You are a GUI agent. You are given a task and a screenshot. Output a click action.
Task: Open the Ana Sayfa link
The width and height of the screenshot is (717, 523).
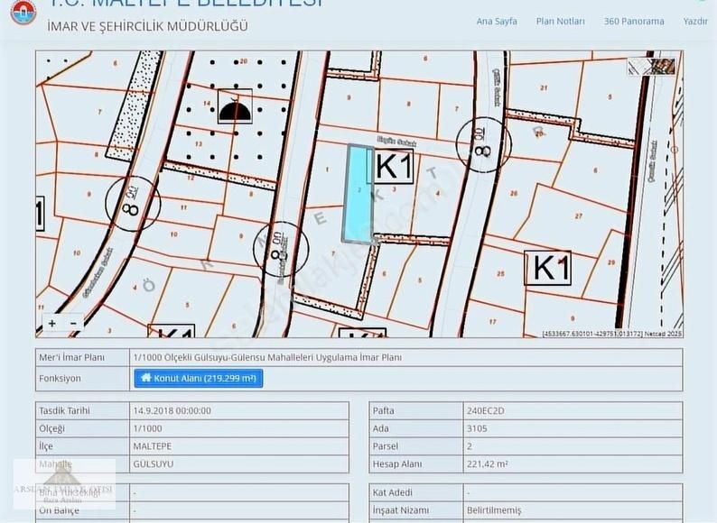point(497,21)
